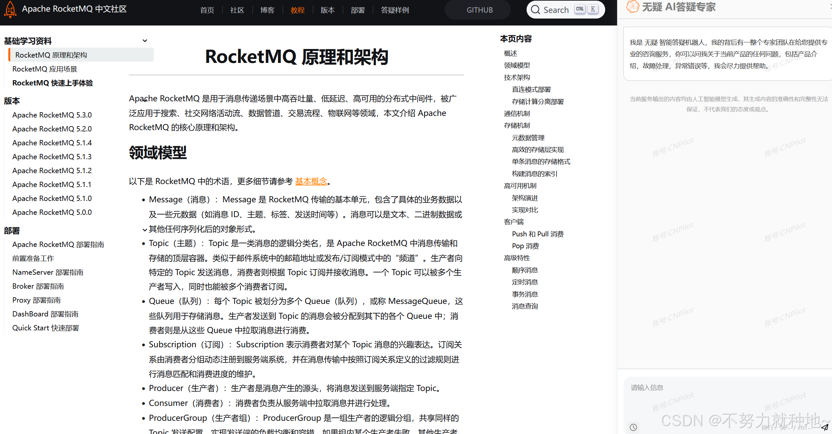The image size is (832, 434).
Task: Jump to 事务消息 in page contents
Action: point(525,294)
